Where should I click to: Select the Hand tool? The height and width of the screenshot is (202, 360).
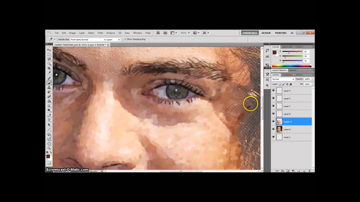click(49, 144)
